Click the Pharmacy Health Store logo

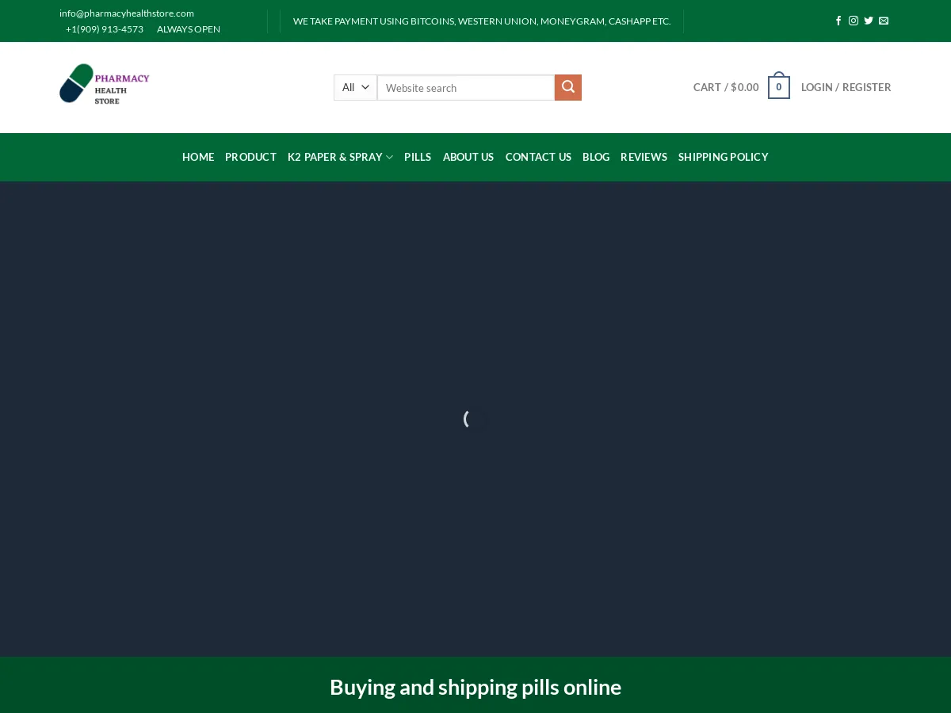[104, 84]
